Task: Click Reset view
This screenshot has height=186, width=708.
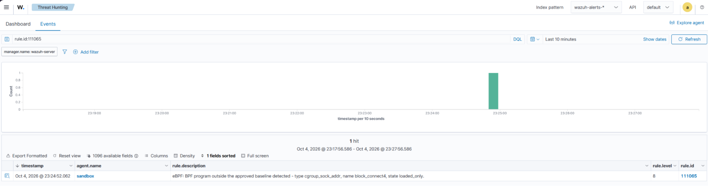Action: pyautogui.click(x=67, y=156)
